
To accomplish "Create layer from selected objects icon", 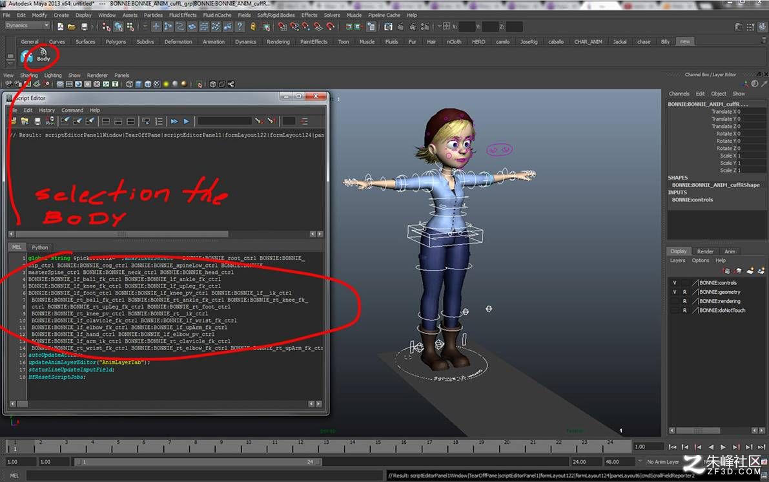I will (761, 271).
